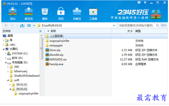This screenshot has width=169, height=106.
Task: Expand the rakc tree node
Action: [x=3, y=45]
